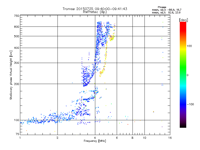Pick the green zero-degree region of colorbar
The width and height of the screenshot is (200, 150).
tap(183, 75)
